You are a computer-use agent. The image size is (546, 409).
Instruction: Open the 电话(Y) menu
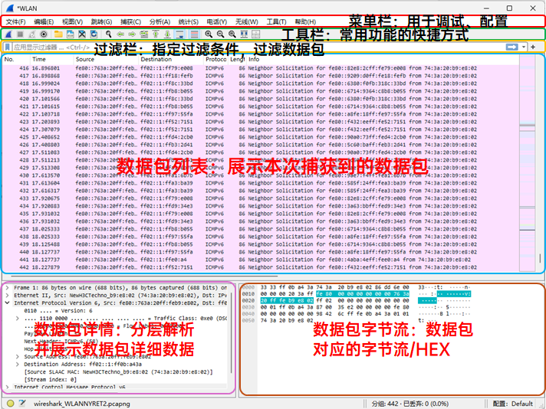(x=216, y=21)
